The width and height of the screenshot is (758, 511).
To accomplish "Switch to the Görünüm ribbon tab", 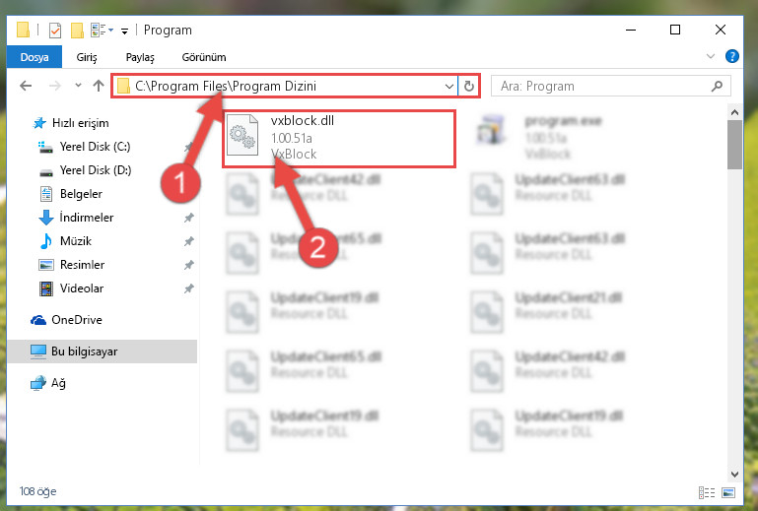I will point(204,57).
